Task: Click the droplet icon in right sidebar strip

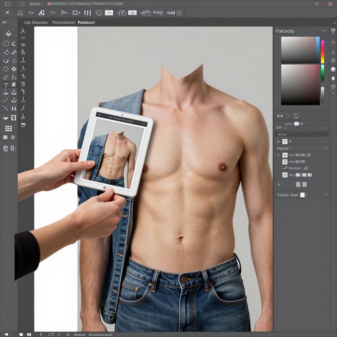Action: click(x=333, y=78)
